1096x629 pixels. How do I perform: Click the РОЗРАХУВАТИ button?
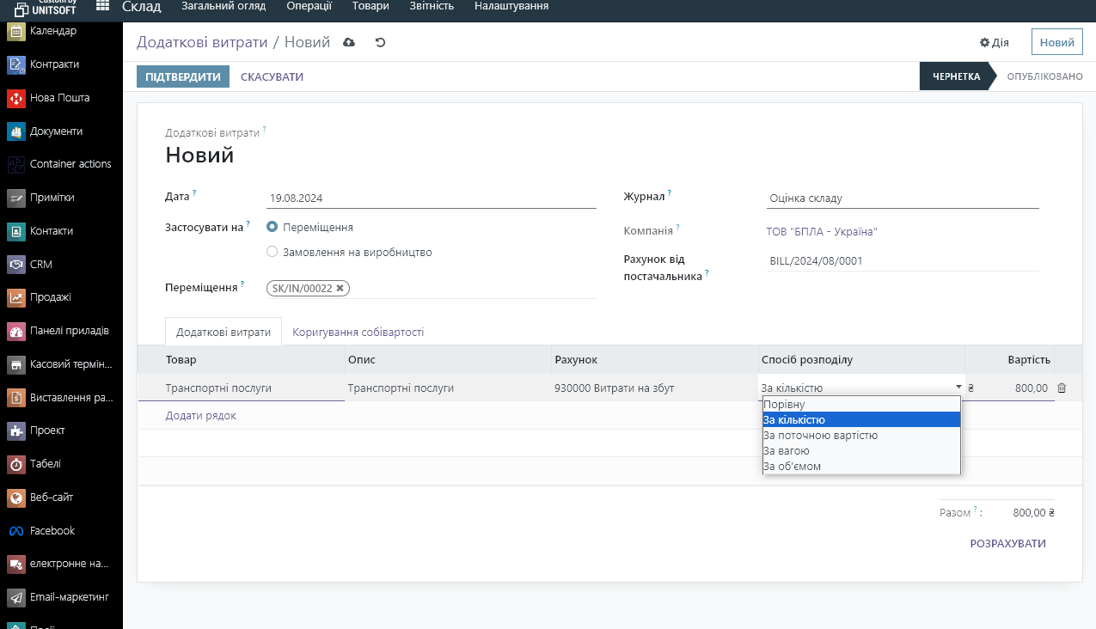1007,544
